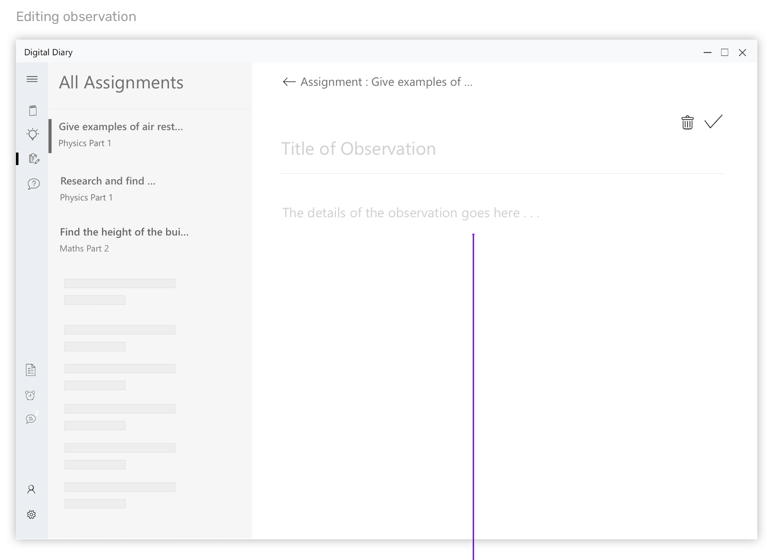Select 'Find the height of the bui...' assignment
The height and width of the screenshot is (560, 778).
pos(124,239)
